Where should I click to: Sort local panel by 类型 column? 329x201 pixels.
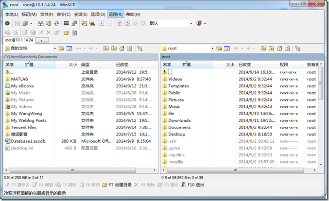(x=97, y=65)
